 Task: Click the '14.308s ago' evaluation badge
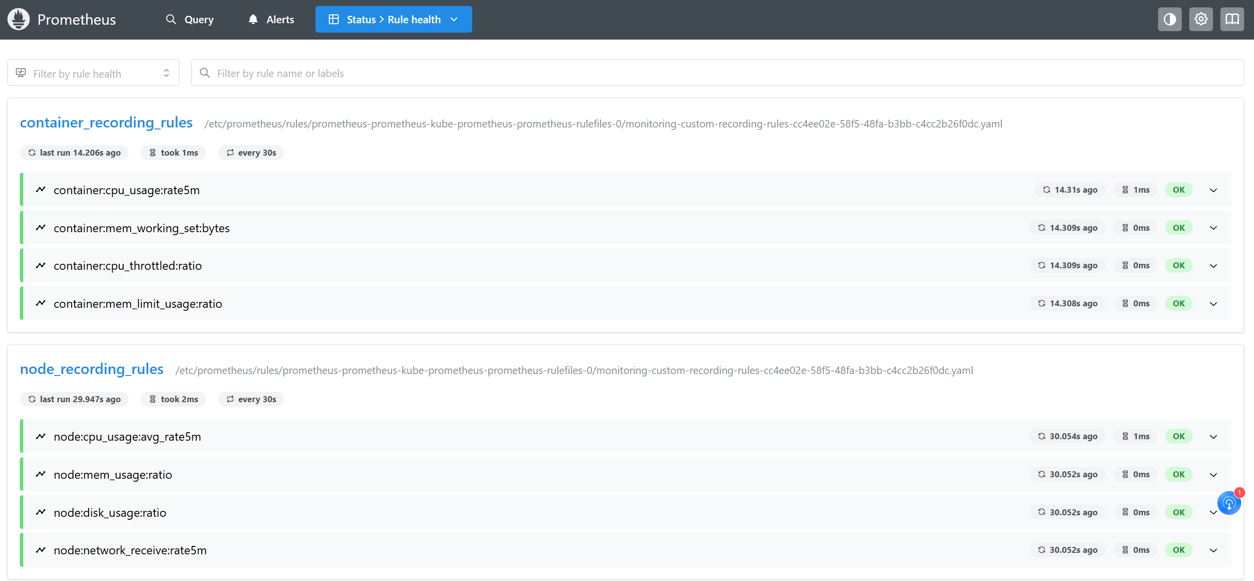click(1068, 303)
